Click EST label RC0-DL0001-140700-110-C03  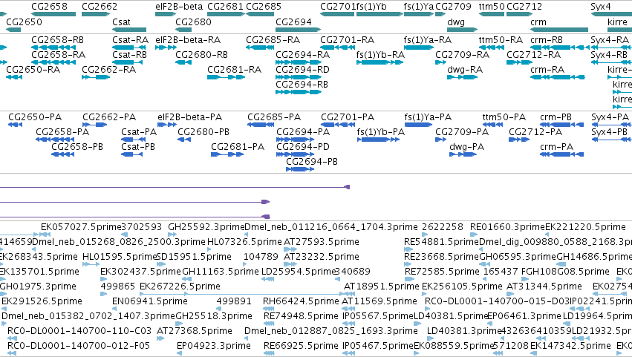tap(79, 331)
